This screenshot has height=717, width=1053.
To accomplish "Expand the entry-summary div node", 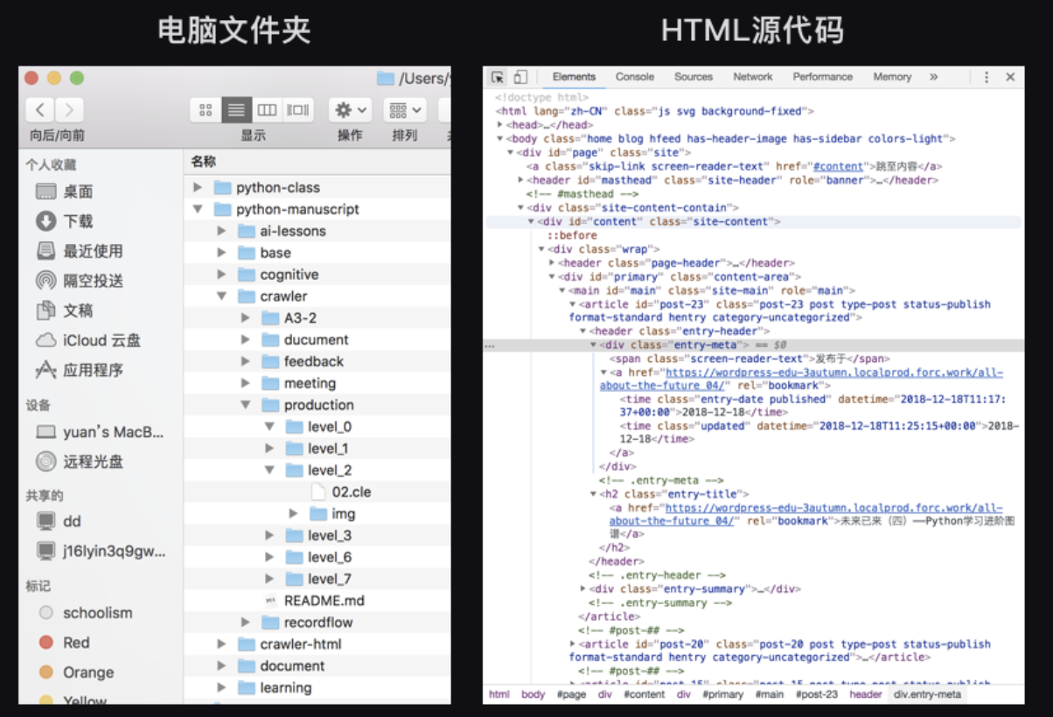I will (x=583, y=589).
